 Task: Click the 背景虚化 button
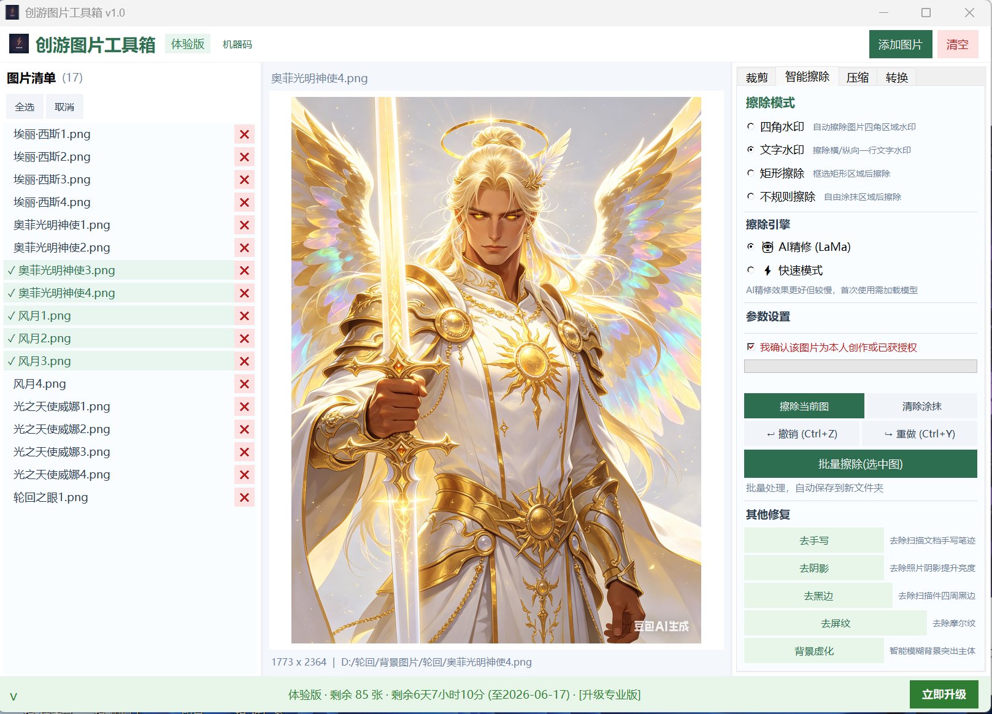pyautogui.click(x=813, y=651)
